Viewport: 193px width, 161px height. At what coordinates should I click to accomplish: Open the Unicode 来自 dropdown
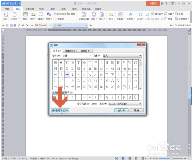[x=140, y=103]
